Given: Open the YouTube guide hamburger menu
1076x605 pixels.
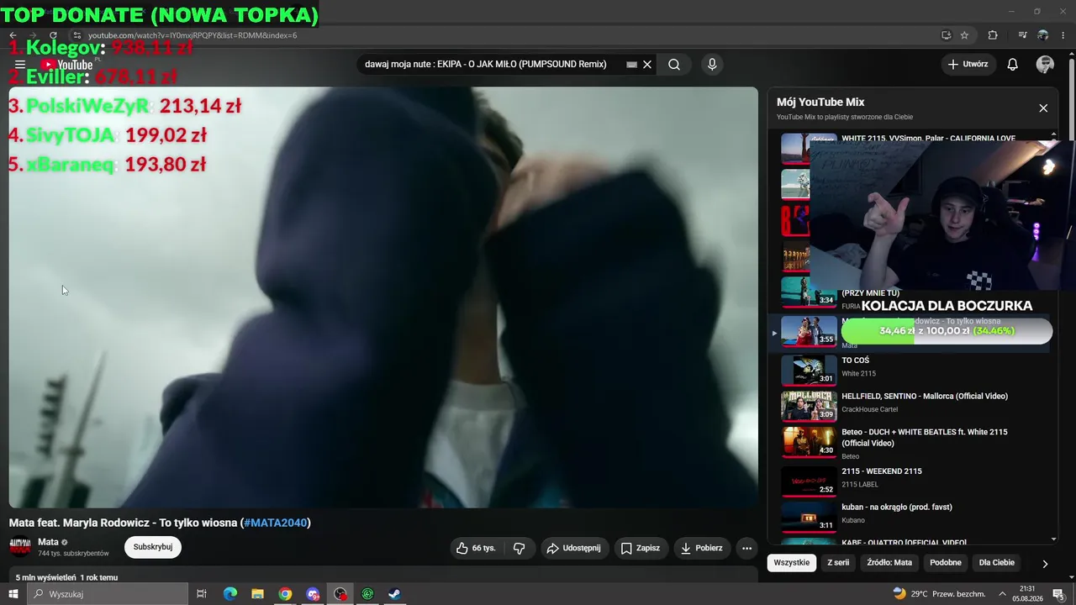Looking at the screenshot, I should point(20,65).
